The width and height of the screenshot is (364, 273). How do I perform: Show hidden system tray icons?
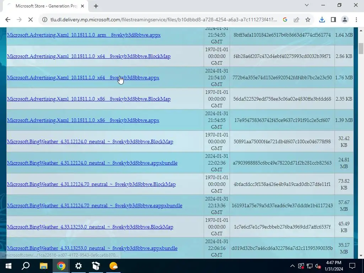293,266
